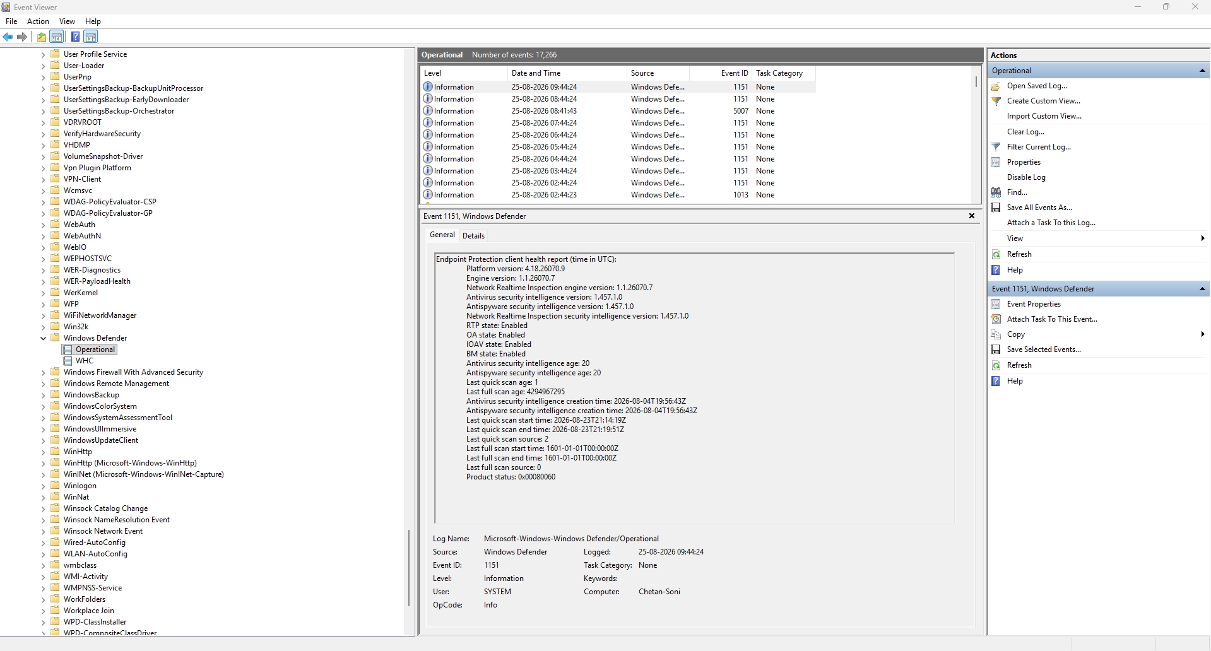Open the Action menu
Viewport: 1211px width, 651px height.
38,21
